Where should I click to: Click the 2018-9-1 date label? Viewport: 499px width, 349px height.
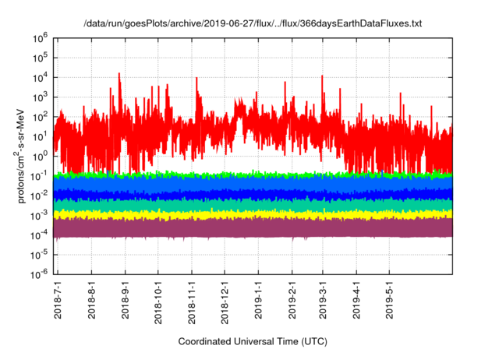coord(126,300)
